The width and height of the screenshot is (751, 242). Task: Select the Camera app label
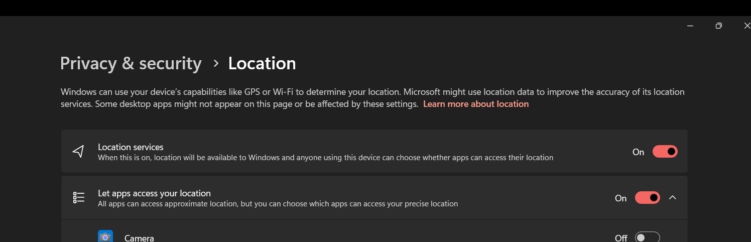point(139,238)
